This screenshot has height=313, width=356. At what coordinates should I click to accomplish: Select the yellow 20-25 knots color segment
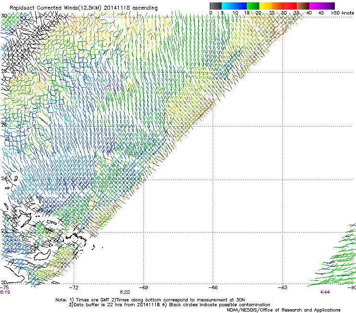click(x=266, y=6)
